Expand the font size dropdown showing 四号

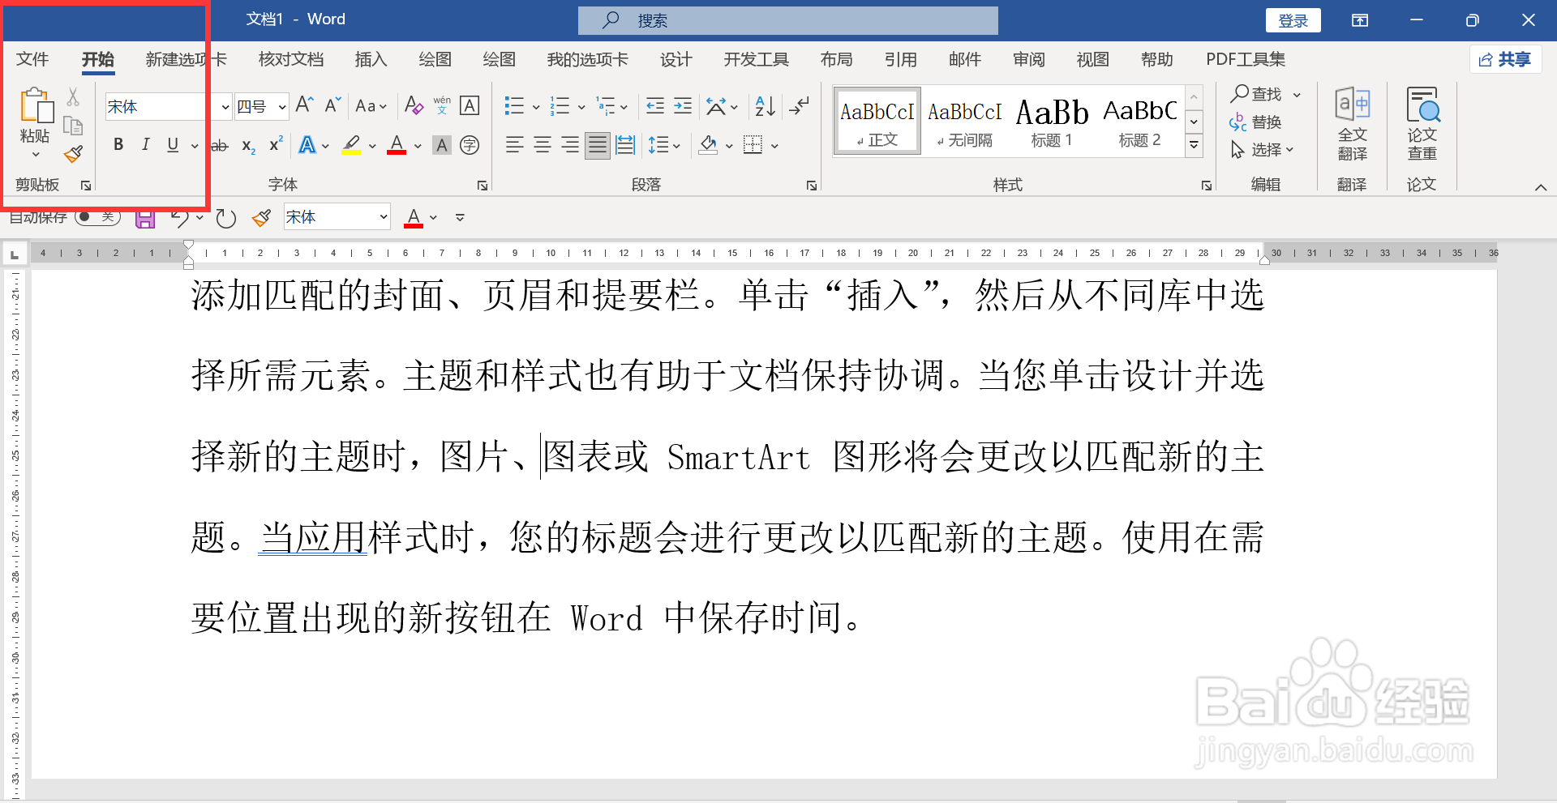[281, 106]
